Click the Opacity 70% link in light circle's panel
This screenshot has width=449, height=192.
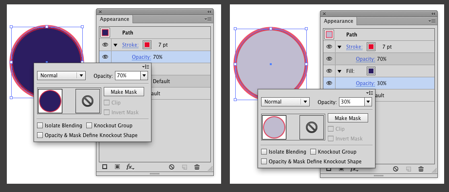pos(365,59)
